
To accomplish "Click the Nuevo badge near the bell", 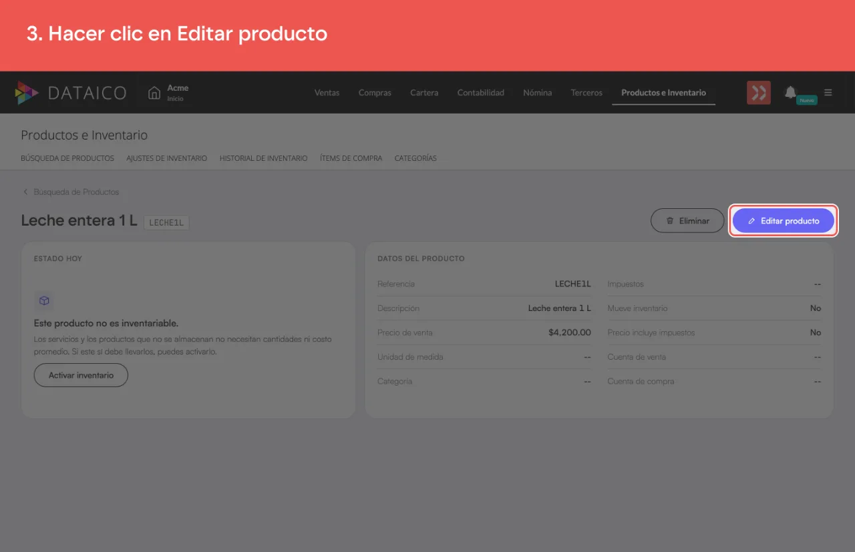I will click(x=807, y=100).
